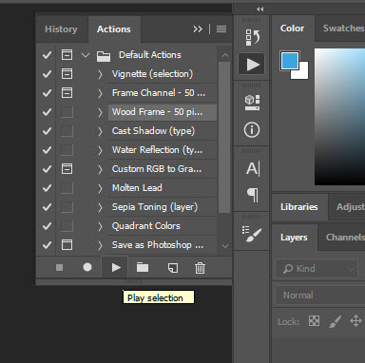This screenshot has width=365, height=363.
Task: Switch to the Channels tab
Action: (345, 238)
